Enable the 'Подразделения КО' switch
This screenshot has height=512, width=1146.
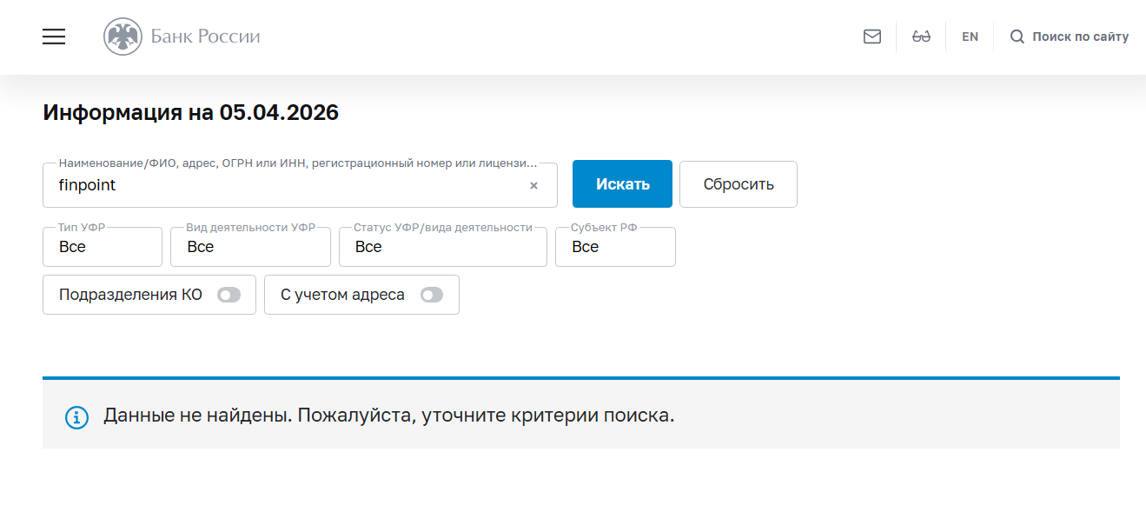coord(229,295)
